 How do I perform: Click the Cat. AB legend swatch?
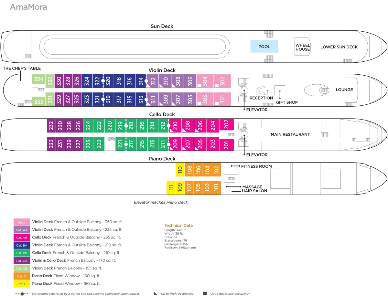point(22,238)
